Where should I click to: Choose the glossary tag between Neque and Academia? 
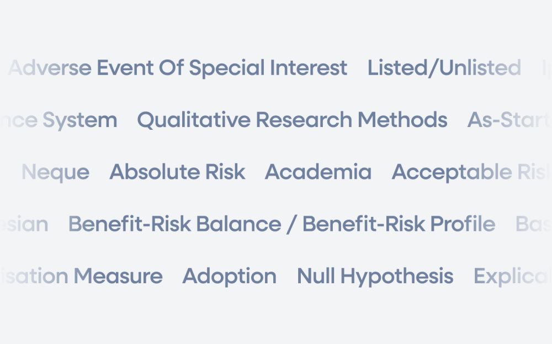pyautogui.click(x=177, y=172)
